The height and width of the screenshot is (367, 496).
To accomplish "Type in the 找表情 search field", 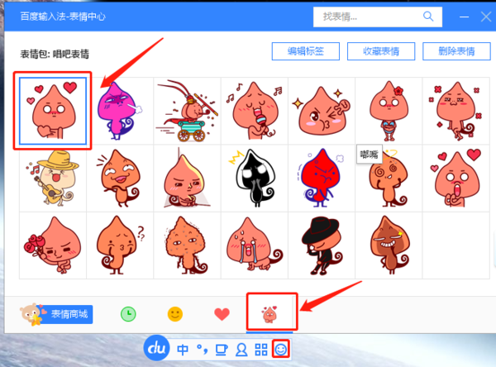I will pyautogui.click(x=364, y=17).
